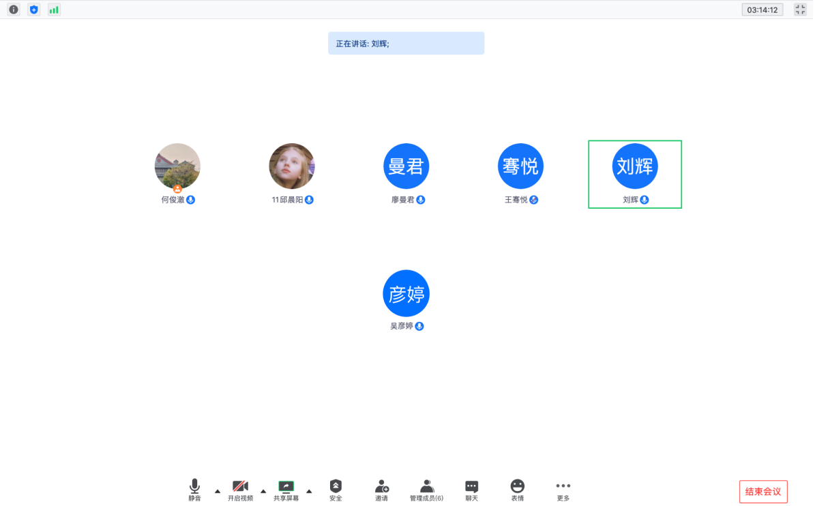Exit full screen via top-right icon
The width and height of the screenshot is (815, 506).
[800, 10]
